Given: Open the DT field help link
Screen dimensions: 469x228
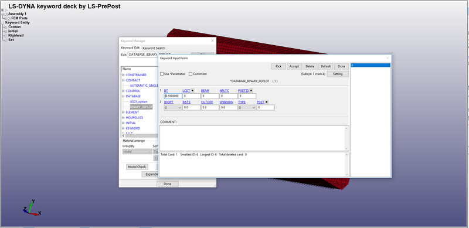Looking at the screenshot, I should click(166, 91).
